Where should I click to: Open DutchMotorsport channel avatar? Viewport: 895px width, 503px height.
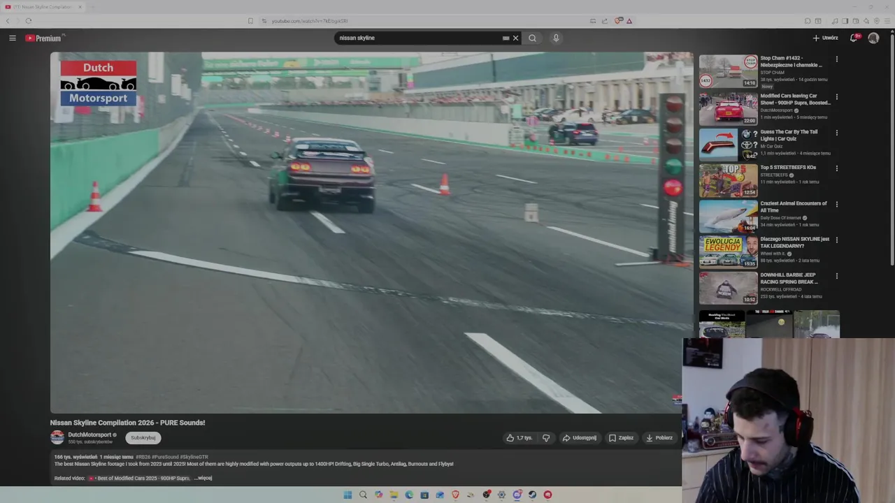(x=57, y=437)
